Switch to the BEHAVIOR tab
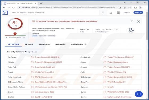 click(60, 44)
